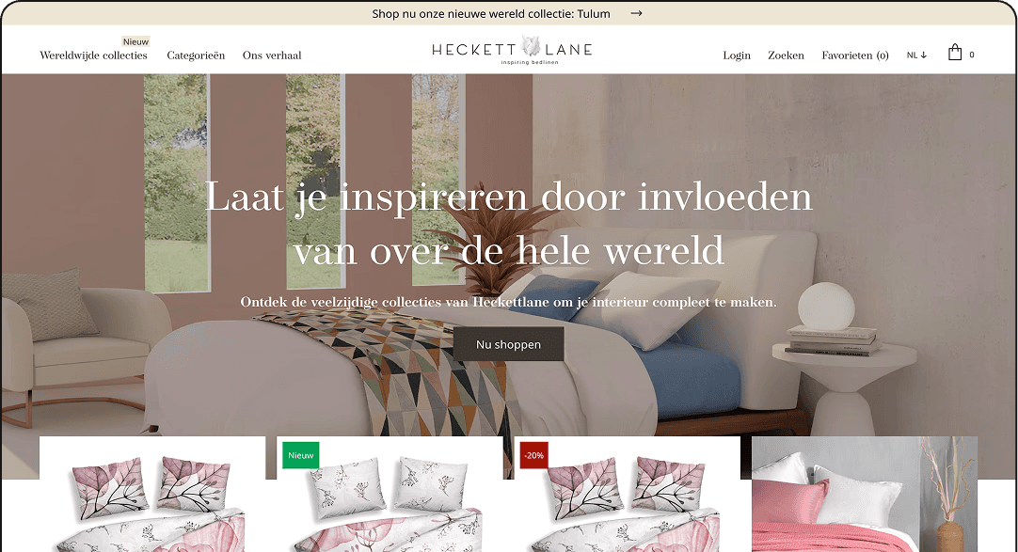Viewport: 1018px width, 552px height.
Task: Click the Nu shoppen button
Action: coord(508,344)
